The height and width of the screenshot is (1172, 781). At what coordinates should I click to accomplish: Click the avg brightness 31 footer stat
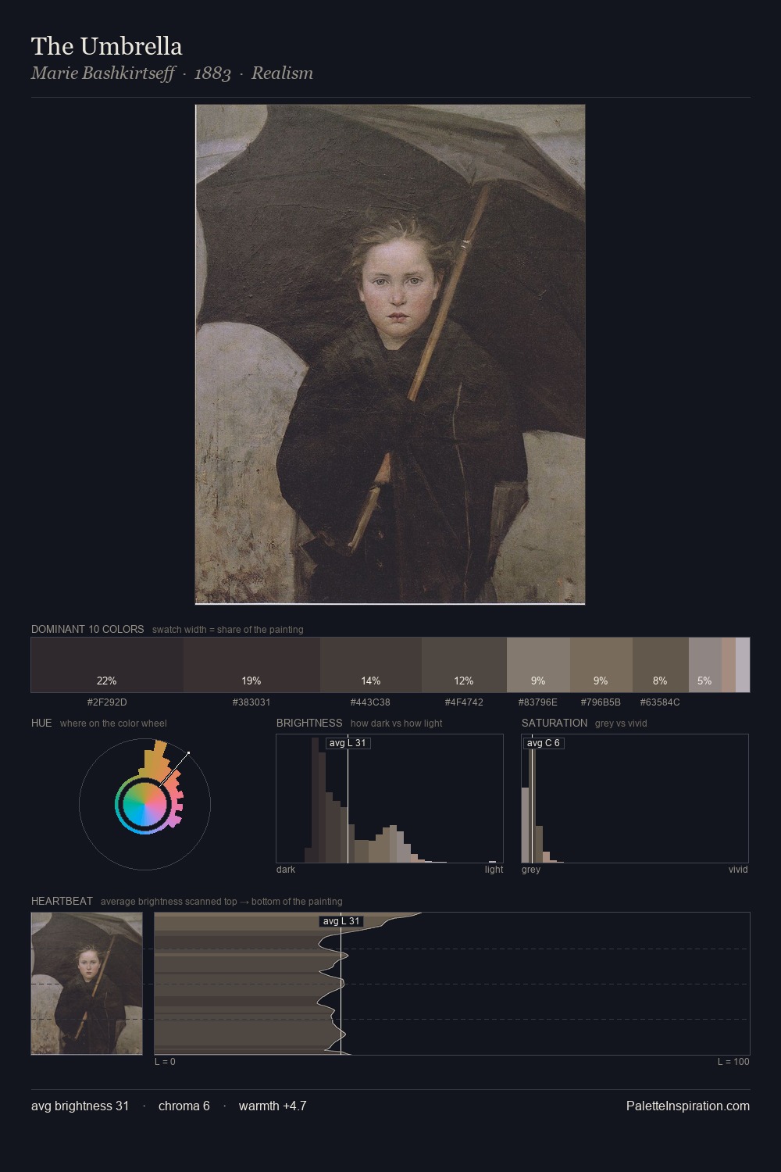80,1106
